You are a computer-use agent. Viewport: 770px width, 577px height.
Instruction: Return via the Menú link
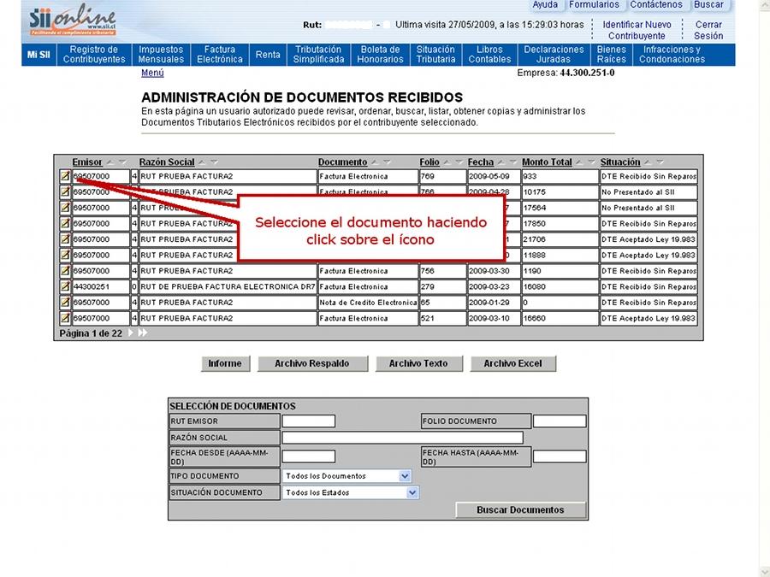(152, 73)
